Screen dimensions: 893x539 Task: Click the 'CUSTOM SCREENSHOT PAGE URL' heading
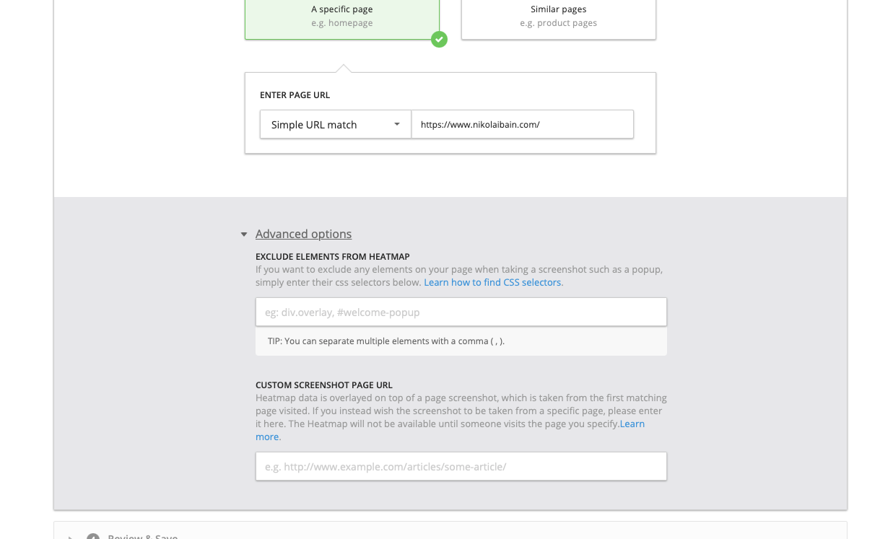(x=323, y=385)
